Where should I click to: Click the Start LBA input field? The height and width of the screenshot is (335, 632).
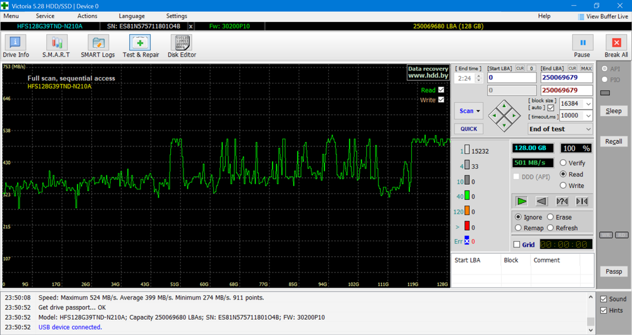(x=511, y=78)
